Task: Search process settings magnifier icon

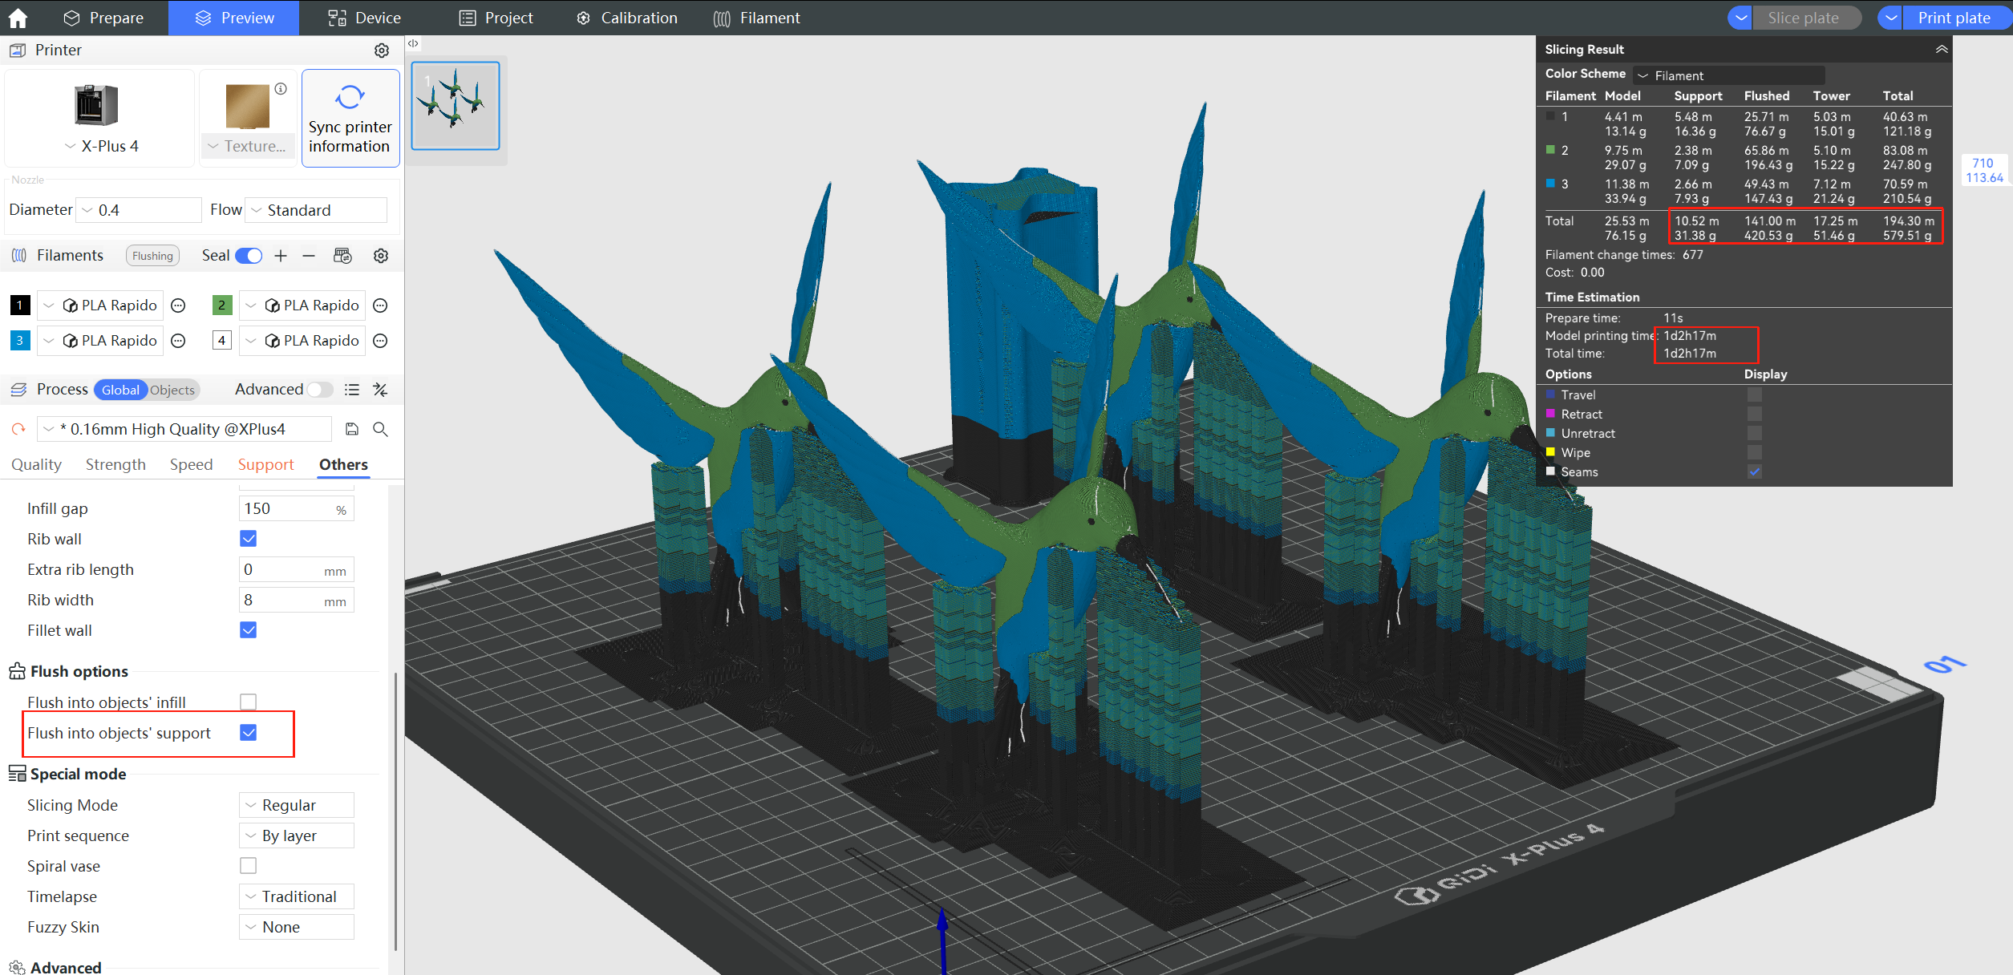Action: tap(381, 429)
